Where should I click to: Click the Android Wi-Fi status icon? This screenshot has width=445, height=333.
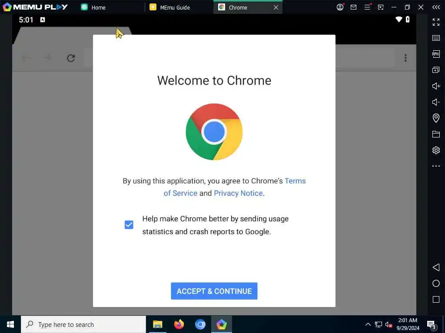[x=399, y=19]
